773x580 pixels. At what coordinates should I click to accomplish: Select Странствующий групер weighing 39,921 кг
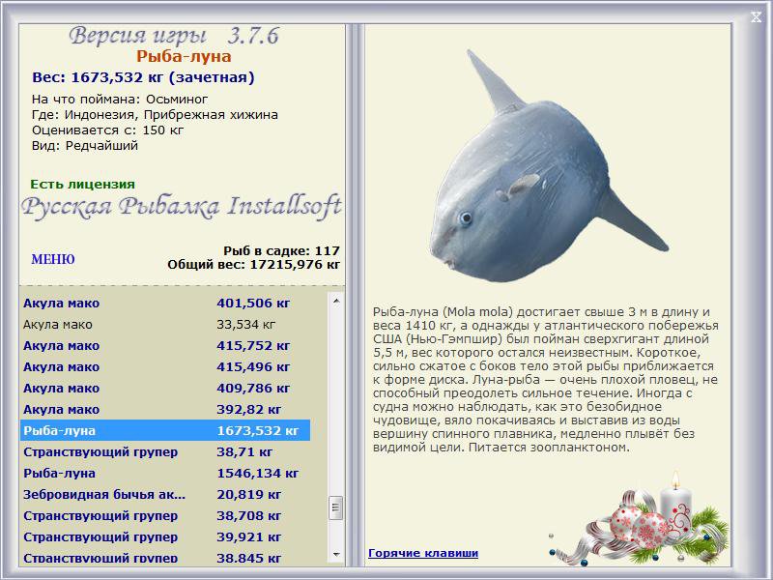coord(165,536)
